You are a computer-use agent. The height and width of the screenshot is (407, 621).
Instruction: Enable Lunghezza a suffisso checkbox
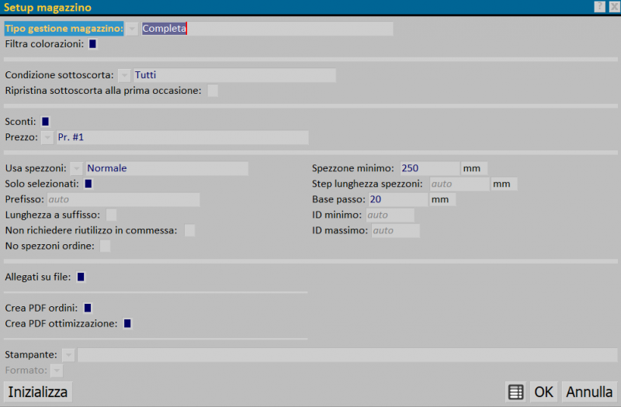tap(111, 215)
